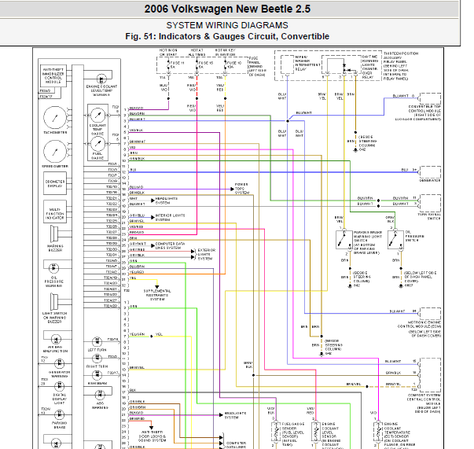This screenshot has width=474, height=449.
Task: Click the Anti-Theft Door Locks & Sound System reference
Action: 152,436
